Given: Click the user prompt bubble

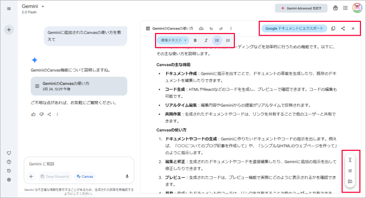Looking at the screenshot, I should pyautogui.click(x=85, y=36).
